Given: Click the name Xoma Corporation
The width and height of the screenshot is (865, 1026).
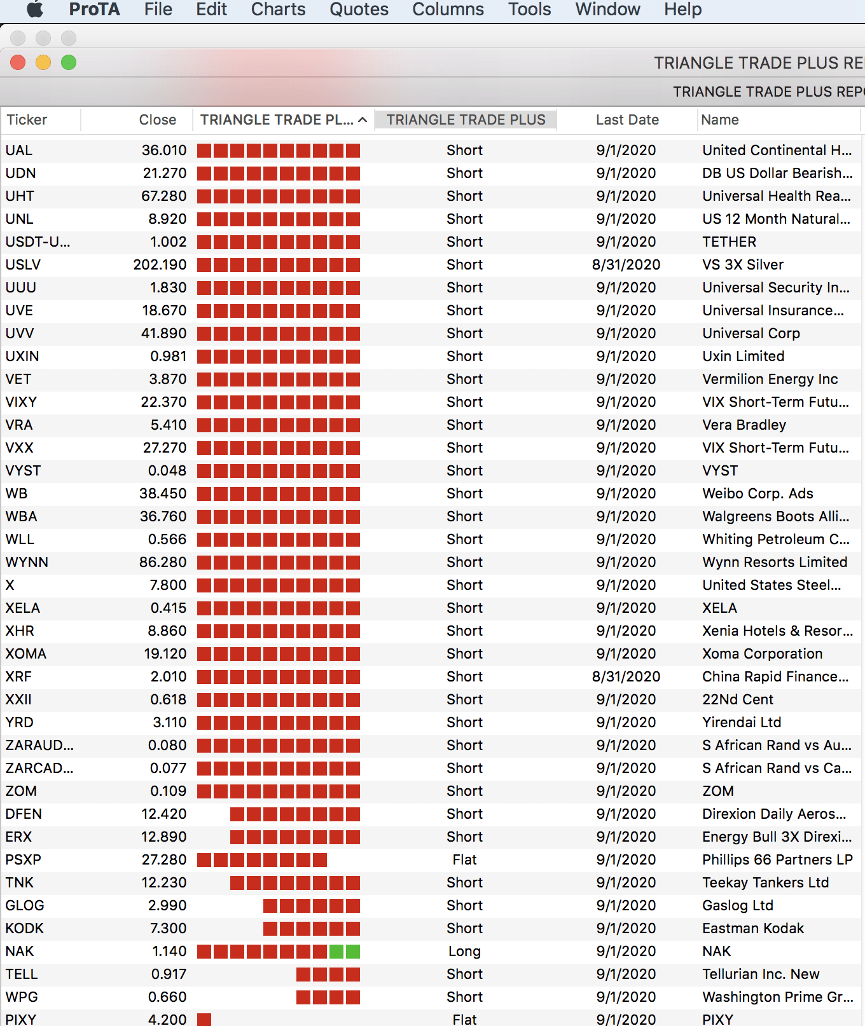Looking at the screenshot, I should point(762,653).
